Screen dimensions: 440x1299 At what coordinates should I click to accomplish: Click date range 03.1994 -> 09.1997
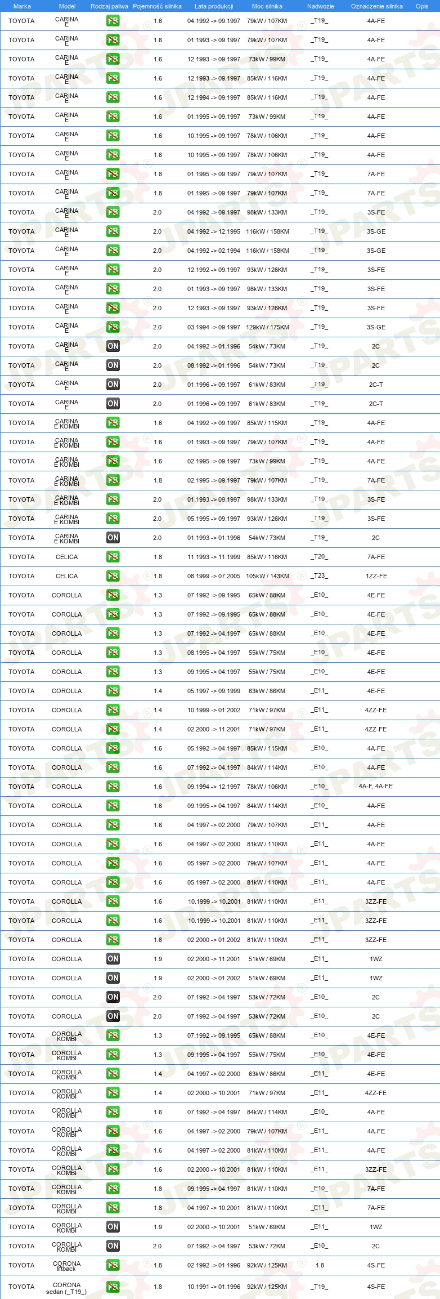214,327
